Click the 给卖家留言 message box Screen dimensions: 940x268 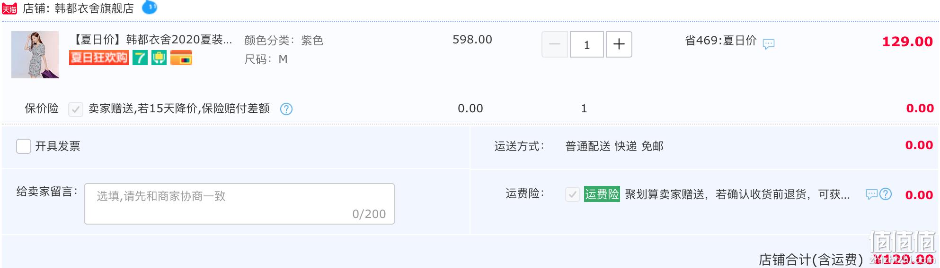tap(239, 204)
